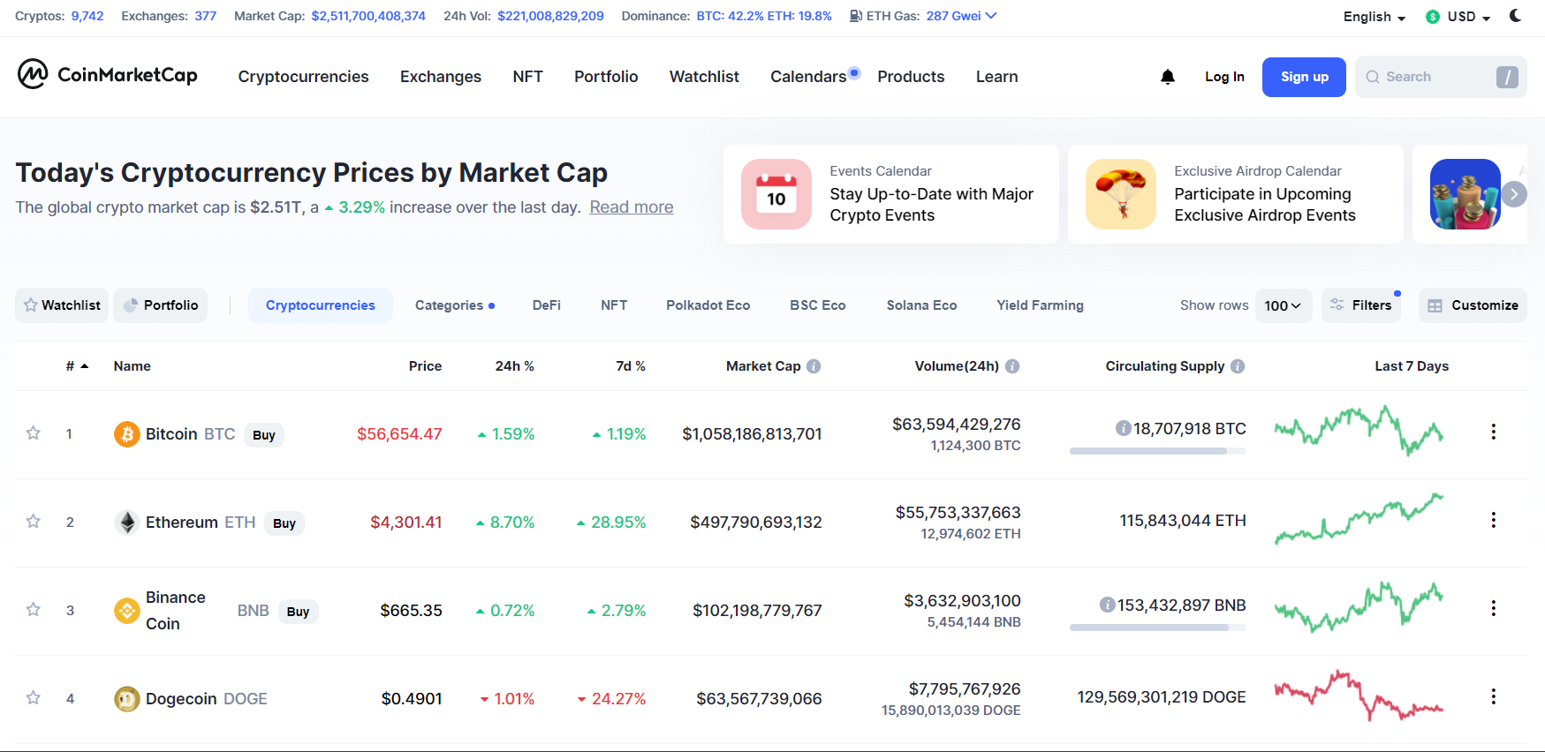The width and height of the screenshot is (1545, 752).
Task: Switch to the Yield Farming tab
Action: click(x=1040, y=305)
